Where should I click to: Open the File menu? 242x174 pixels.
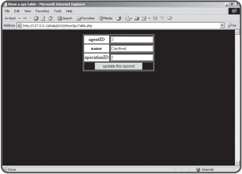pyautogui.click(x=7, y=11)
